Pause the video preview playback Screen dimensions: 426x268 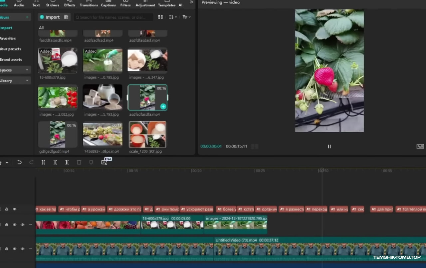tap(329, 146)
